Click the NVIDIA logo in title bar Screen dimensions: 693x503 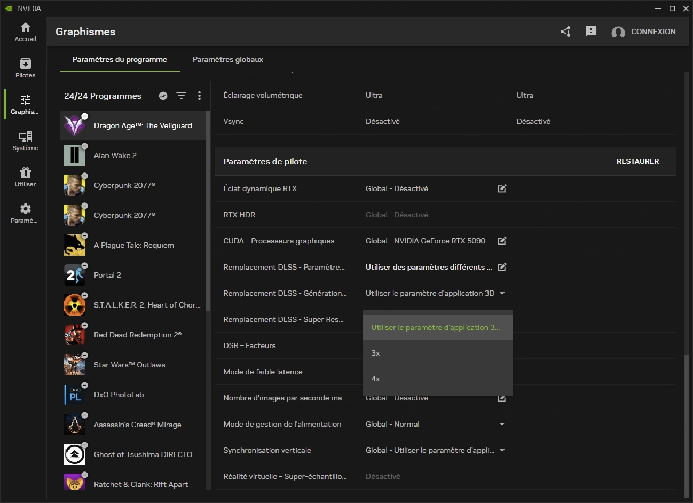coord(9,9)
